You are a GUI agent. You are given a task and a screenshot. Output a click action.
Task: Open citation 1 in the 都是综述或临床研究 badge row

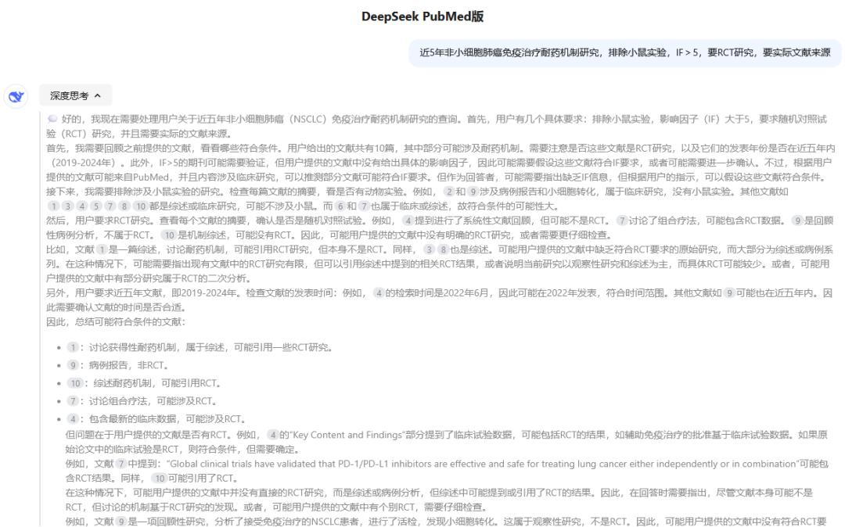[53, 206]
